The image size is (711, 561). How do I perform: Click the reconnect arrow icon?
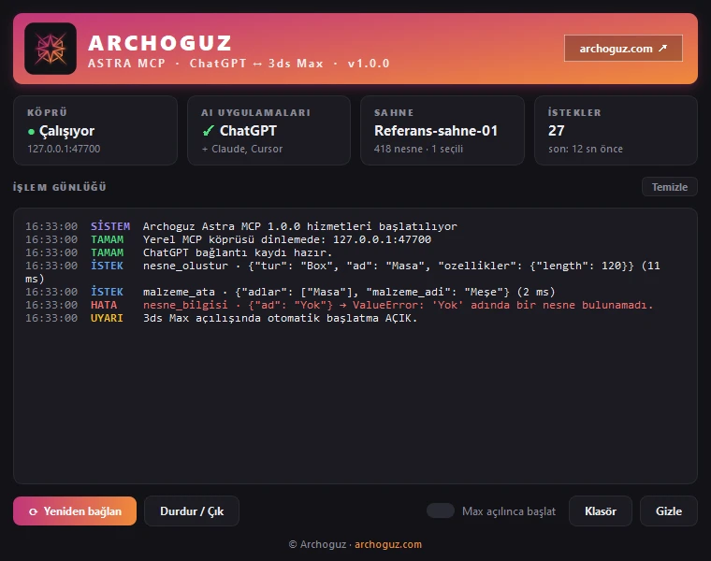(33, 511)
